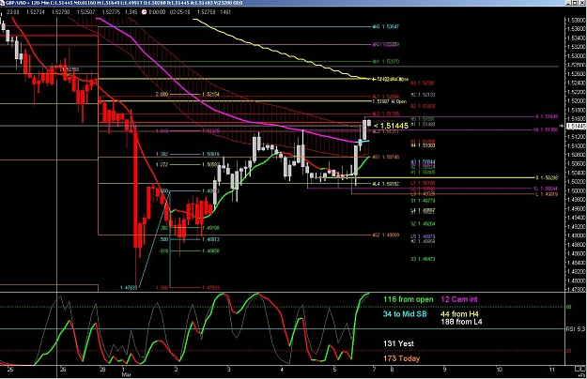Click the '116 from open' green label
This screenshot has width=587, height=379.
point(408,299)
